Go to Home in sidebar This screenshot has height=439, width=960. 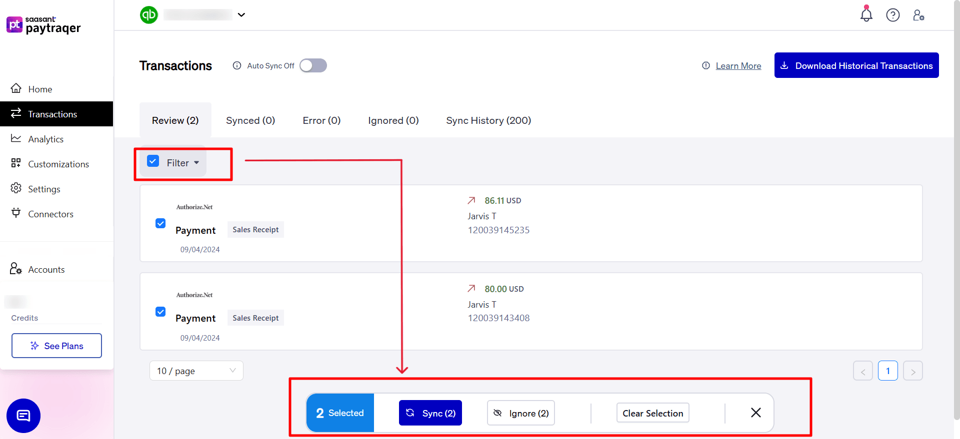[56, 89]
